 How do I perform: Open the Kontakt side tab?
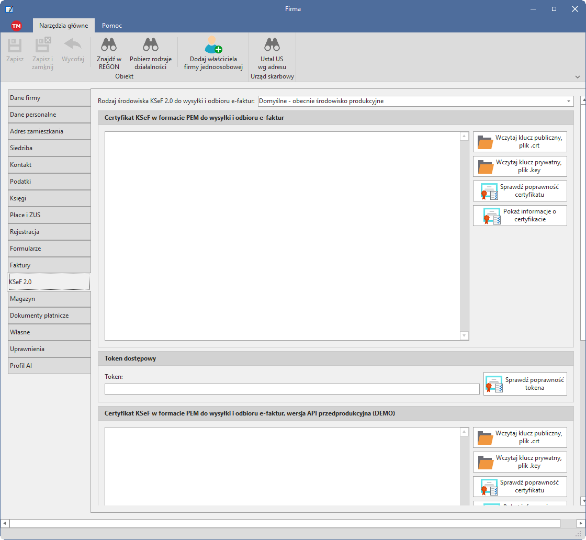(49, 165)
